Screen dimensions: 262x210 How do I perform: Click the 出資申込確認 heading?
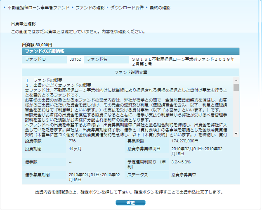point(24,24)
